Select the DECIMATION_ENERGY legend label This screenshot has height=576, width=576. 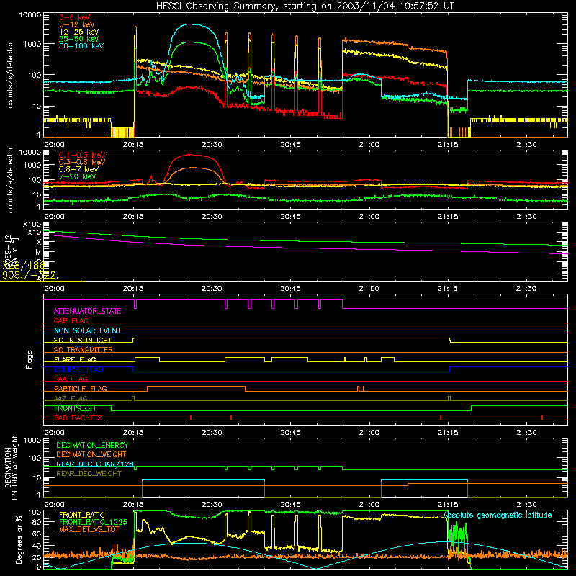(x=92, y=445)
